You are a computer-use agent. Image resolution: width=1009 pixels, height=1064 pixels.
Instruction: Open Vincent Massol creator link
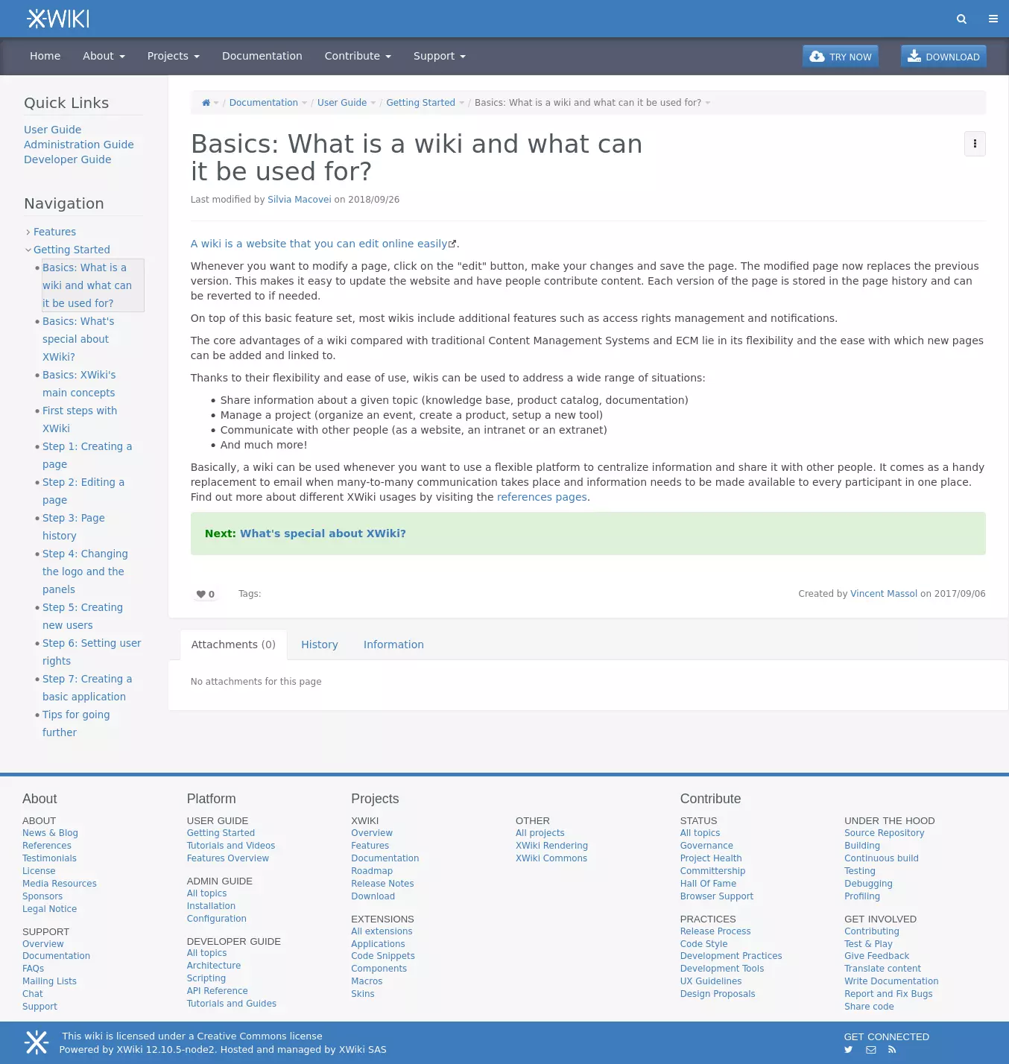pyautogui.click(x=883, y=594)
